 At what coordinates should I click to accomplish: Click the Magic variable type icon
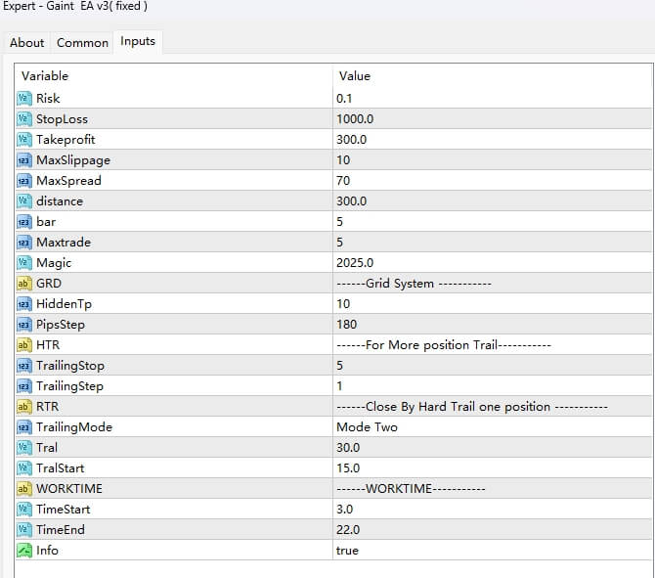(24, 262)
